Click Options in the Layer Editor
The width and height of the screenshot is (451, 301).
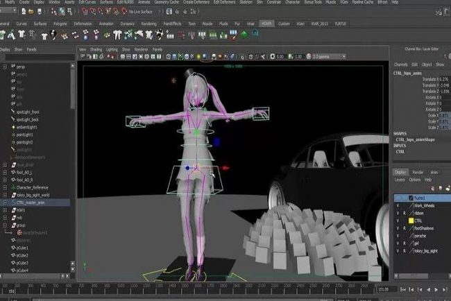tap(415, 180)
